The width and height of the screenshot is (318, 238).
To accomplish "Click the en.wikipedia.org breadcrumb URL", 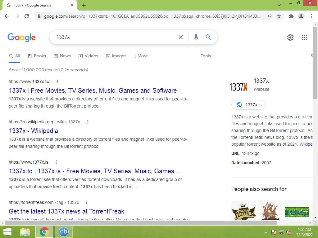I will click(x=44, y=122).
